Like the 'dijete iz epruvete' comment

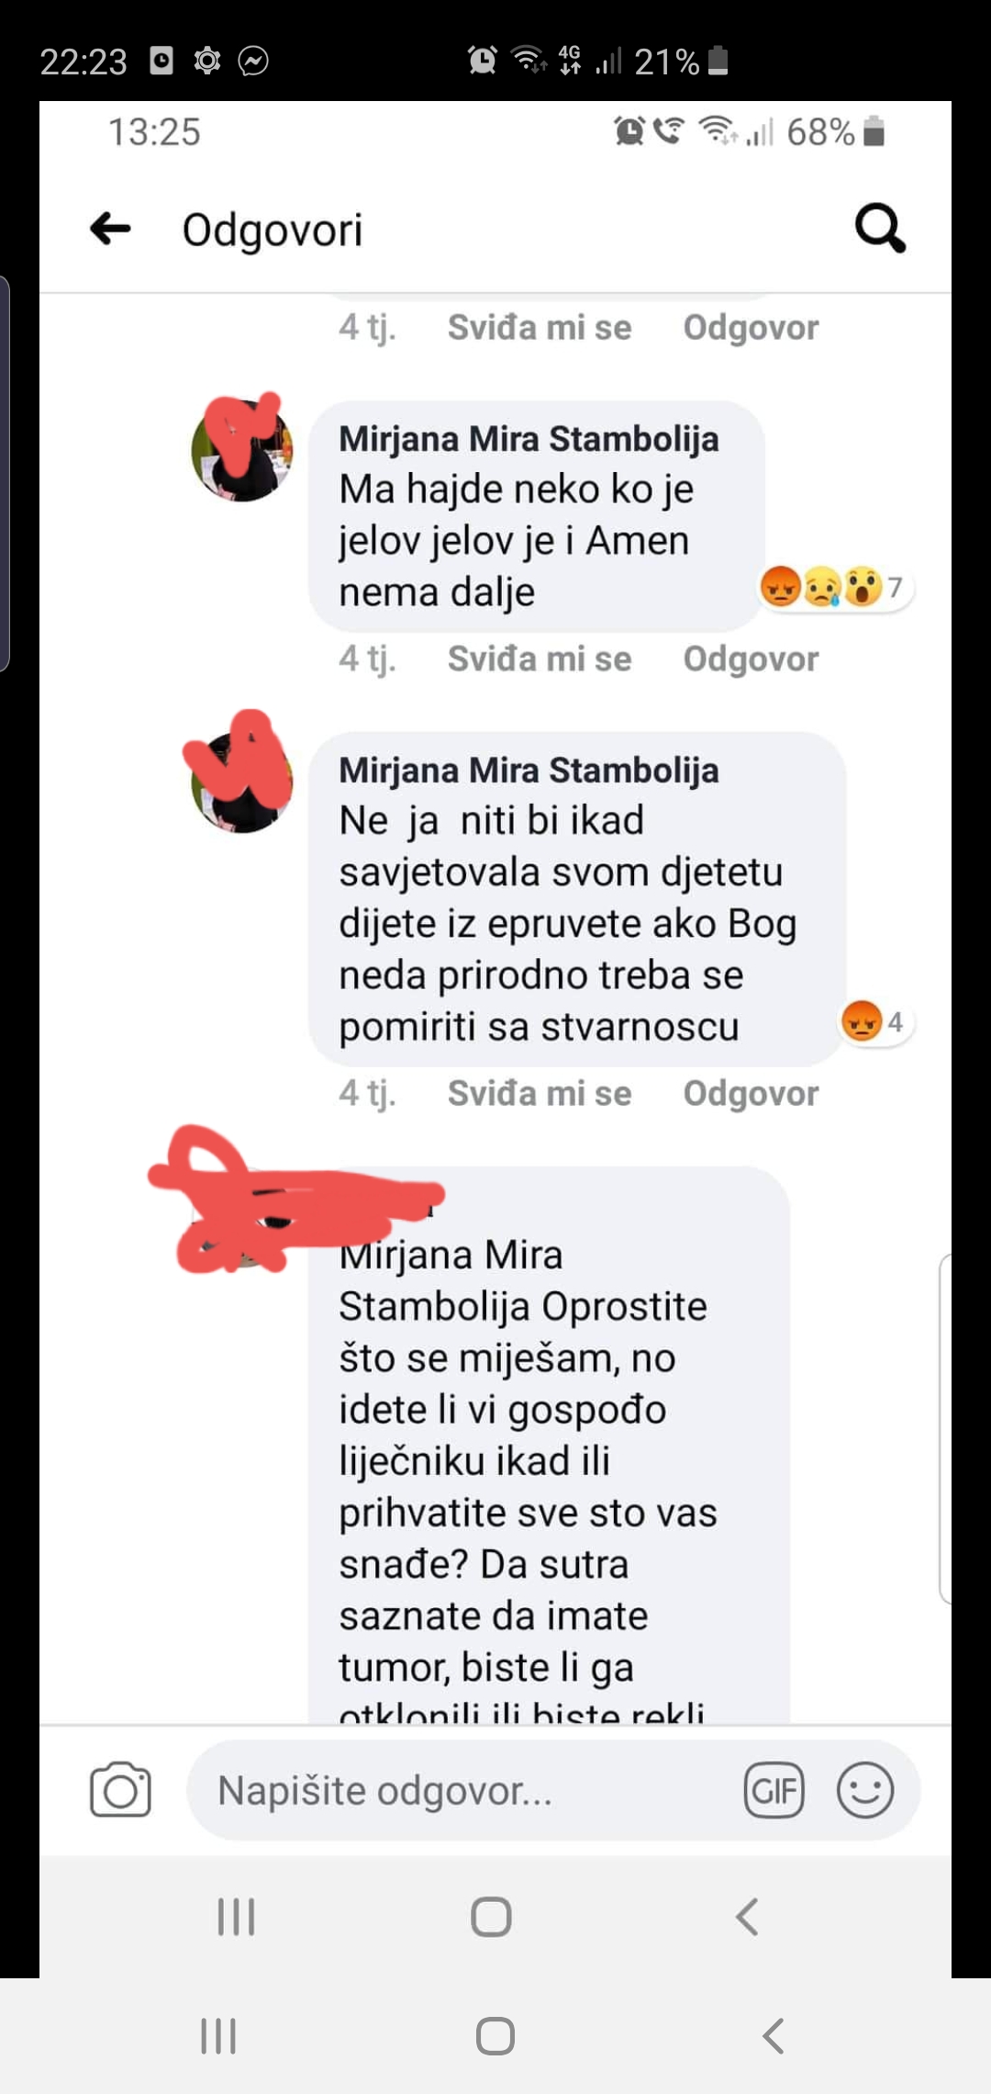tap(540, 1093)
